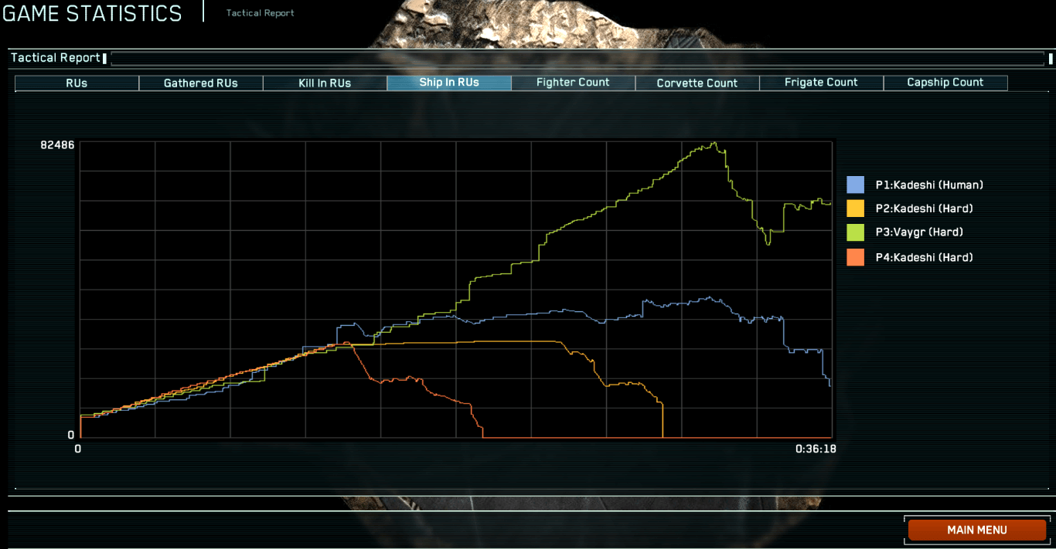Click the Tactical Report section header
Image resolution: width=1056 pixels, height=549 pixels.
(x=56, y=58)
